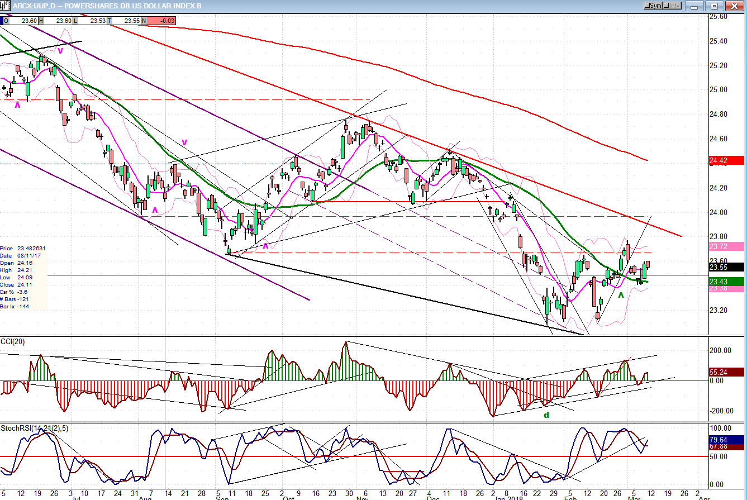Click the 50.00 StochRSI axis label
The image size is (747, 500).
pos(718,456)
